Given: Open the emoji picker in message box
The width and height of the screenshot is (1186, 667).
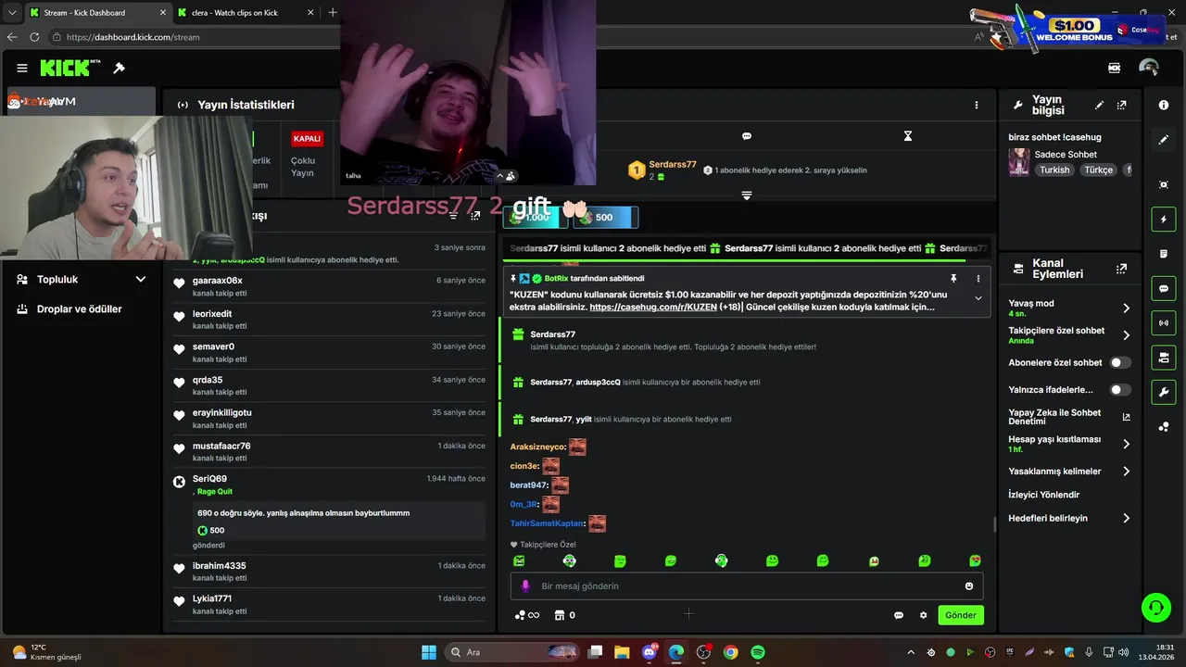Looking at the screenshot, I should (969, 585).
